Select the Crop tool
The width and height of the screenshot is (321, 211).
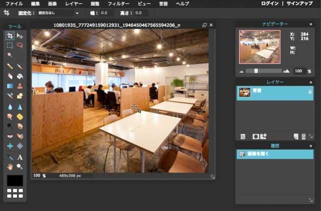pyautogui.click(x=10, y=36)
